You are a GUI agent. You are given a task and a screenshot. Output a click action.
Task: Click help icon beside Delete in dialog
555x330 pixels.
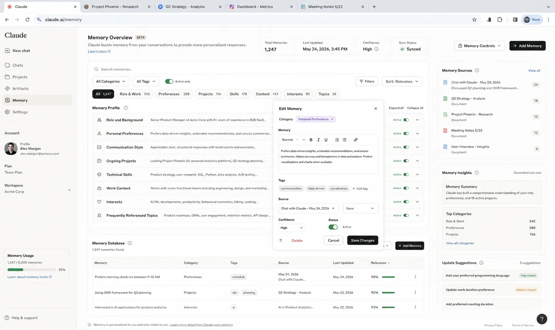pyautogui.click(x=281, y=241)
